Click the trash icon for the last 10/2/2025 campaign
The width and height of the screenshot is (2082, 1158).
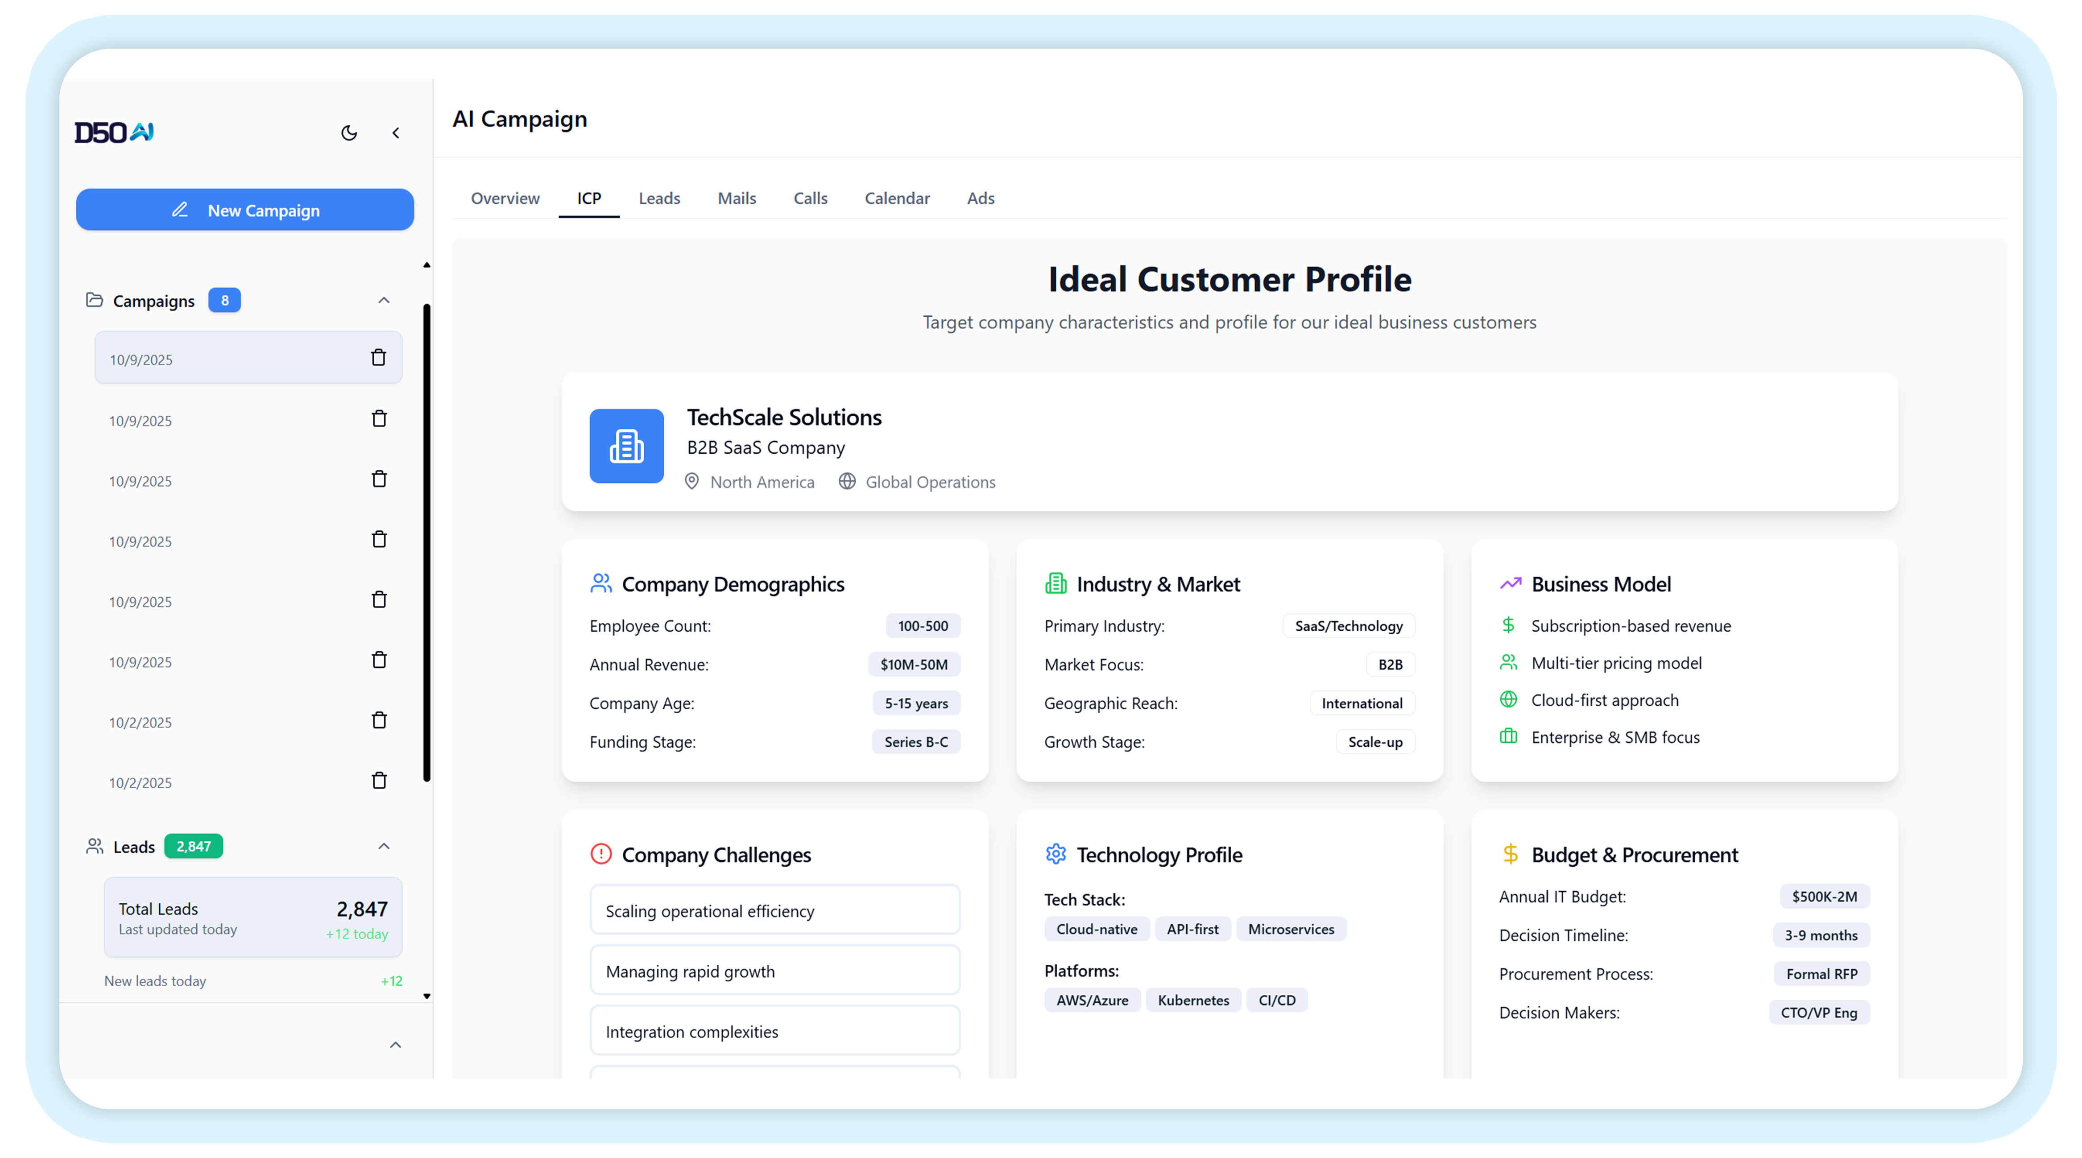pyautogui.click(x=378, y=781)
